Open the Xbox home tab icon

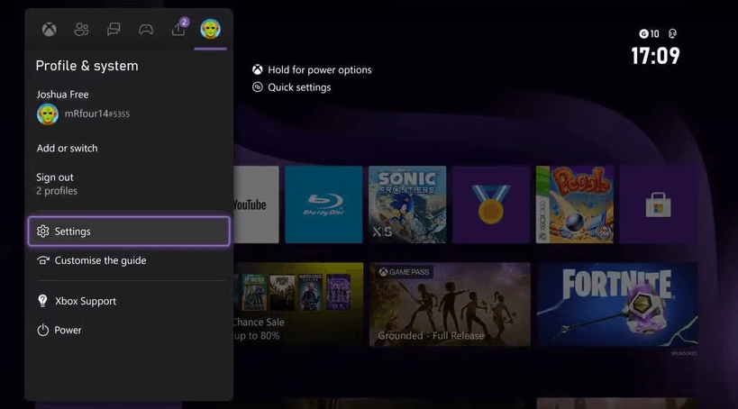50,30
